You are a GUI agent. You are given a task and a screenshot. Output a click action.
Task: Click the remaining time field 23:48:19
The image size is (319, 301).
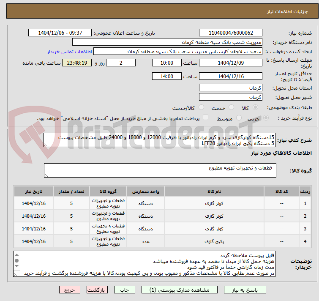(77, 63)
